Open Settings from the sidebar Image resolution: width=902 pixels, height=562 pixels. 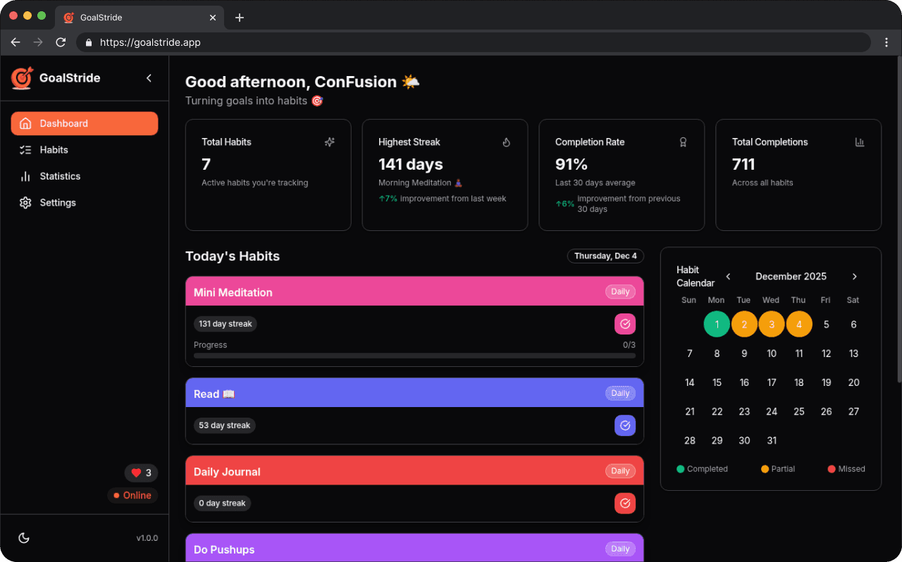tap(57, 202)
